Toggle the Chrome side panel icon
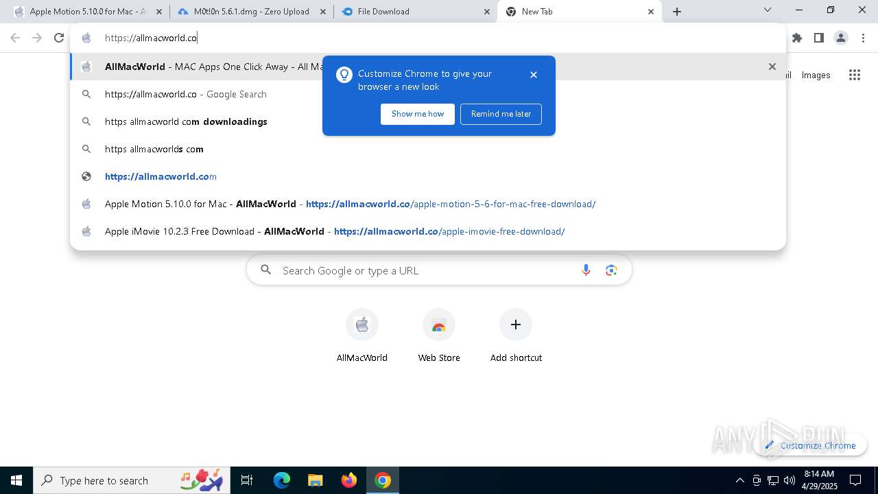 pos(819,38)
